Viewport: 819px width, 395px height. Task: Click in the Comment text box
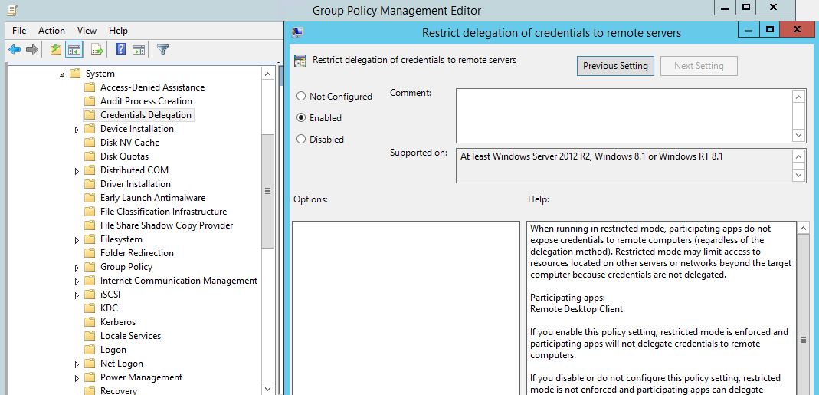coord(624,116)
